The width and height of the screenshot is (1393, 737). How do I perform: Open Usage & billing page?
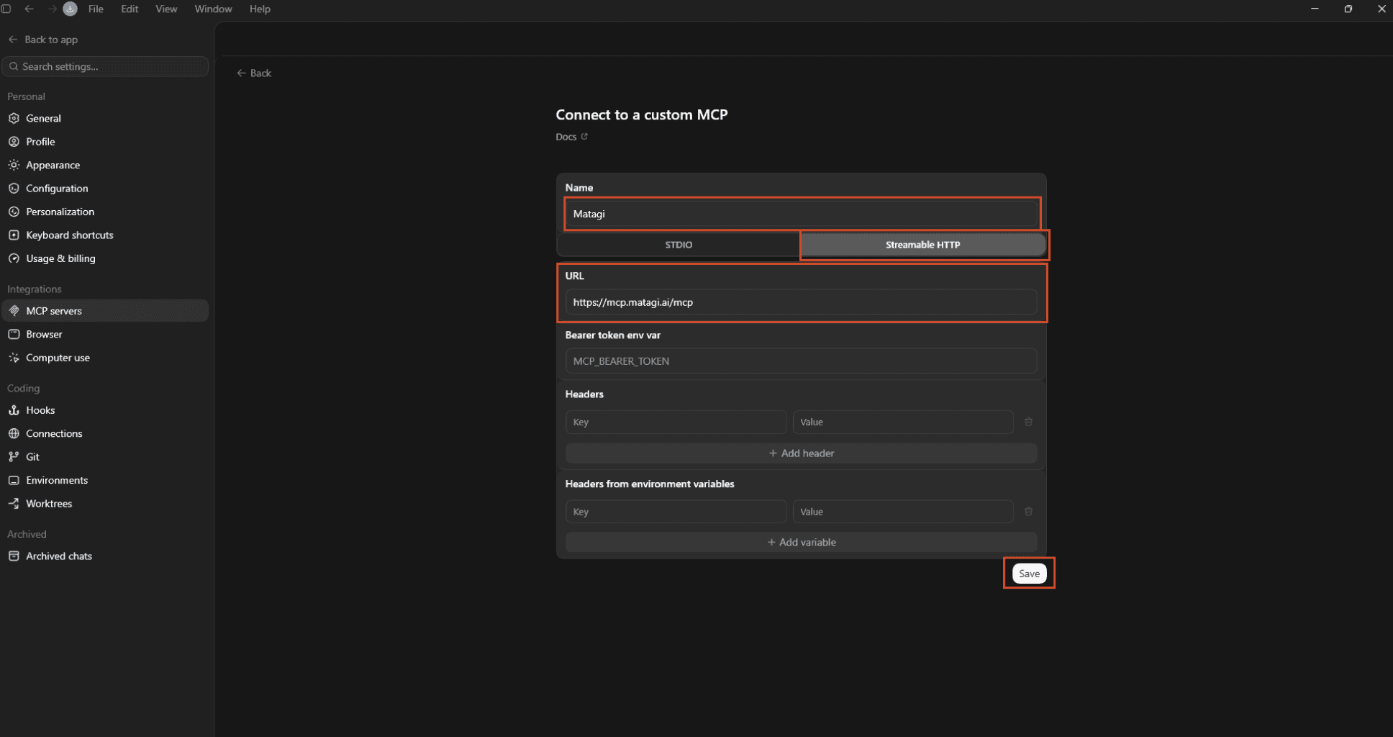tap(105, 258)
